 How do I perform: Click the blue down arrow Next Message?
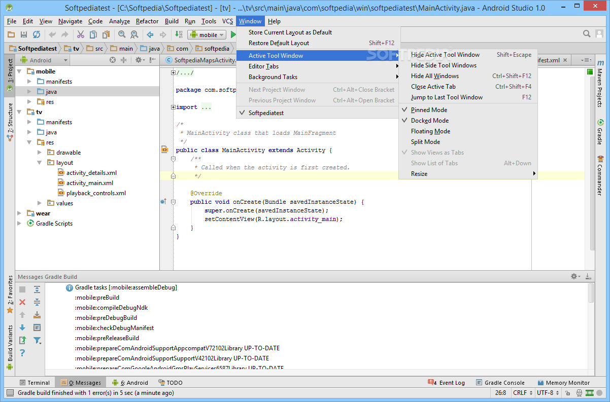pos(22,327)
